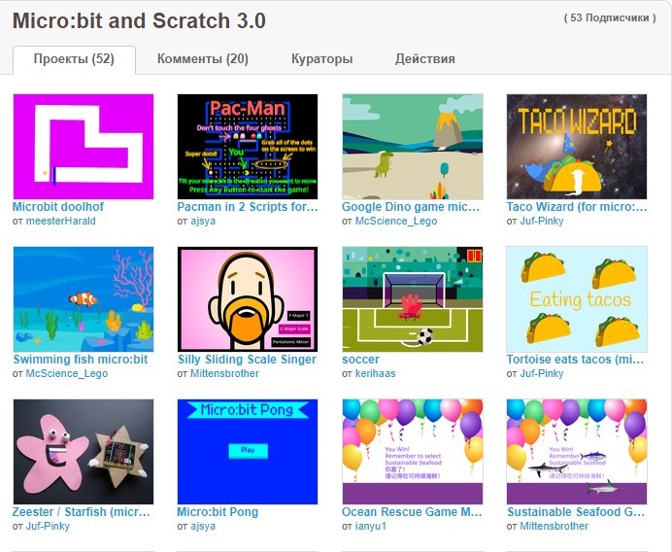Click the soccer title link
Viewport: 672px width, 552px height.
tap(360, 360)
